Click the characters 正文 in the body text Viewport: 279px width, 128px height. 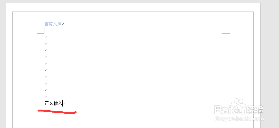click(49, 103)
